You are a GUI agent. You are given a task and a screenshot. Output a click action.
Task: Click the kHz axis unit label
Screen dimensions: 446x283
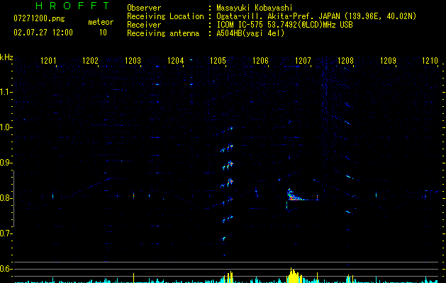(6, 57)
